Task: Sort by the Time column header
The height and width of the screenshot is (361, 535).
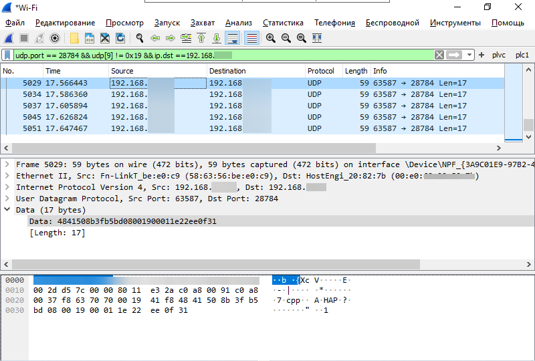Action: point(76,71)
